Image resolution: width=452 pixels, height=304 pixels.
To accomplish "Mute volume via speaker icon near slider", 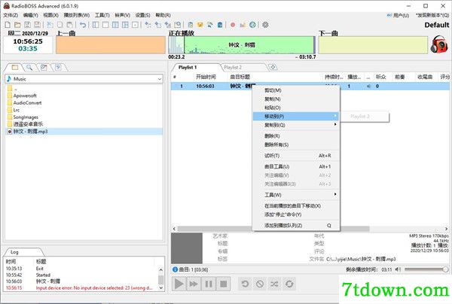I will pyautogui.click(x=398, y=269).
